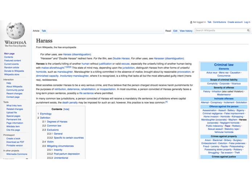Viewport: 252px width, 179px height.
Task: Open What links here
Action: (14, 106)
